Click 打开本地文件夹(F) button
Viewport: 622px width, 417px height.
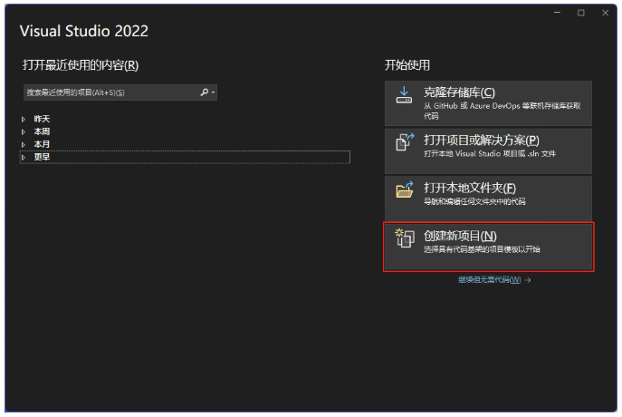click(488, 199)
